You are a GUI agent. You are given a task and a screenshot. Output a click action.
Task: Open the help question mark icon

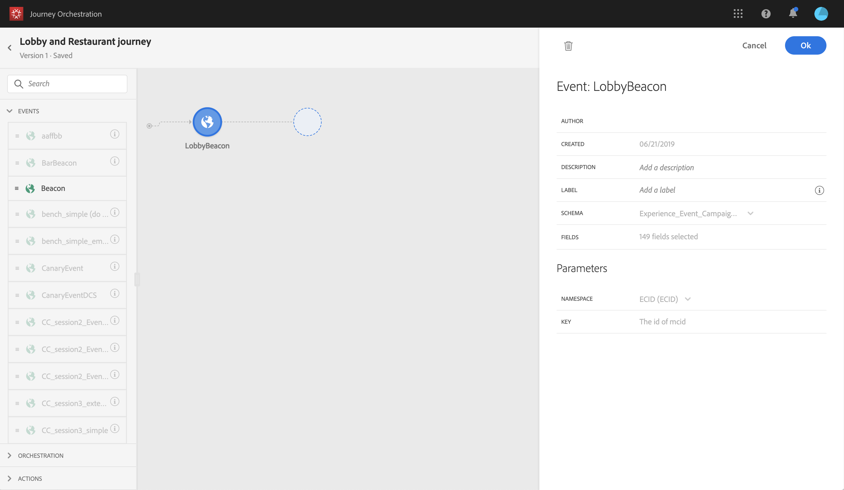click(x=766, y=14)
